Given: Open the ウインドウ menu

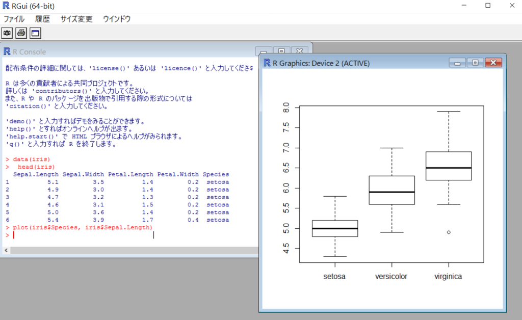Looking at the screenshot, I should (117, 19).
